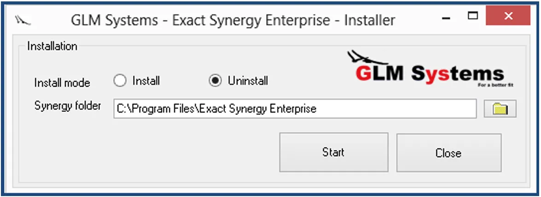541x197 pixels.
Task: Click the installer window title text
Action: point(233,21)
